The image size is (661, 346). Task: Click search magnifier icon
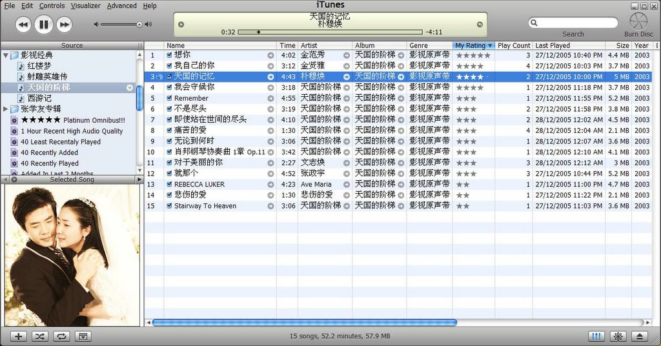point(534,23)
